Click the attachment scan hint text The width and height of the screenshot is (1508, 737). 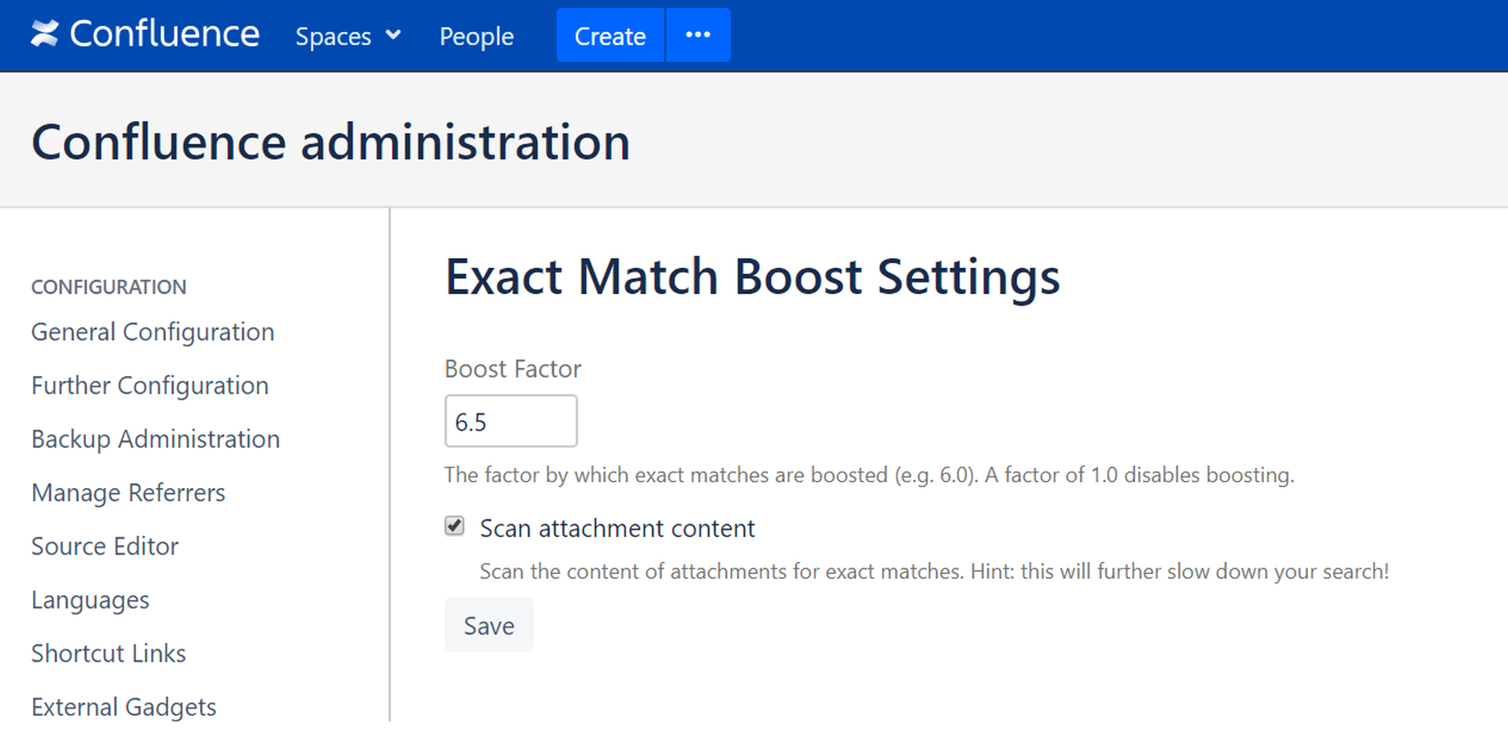(x=934, y=572)
